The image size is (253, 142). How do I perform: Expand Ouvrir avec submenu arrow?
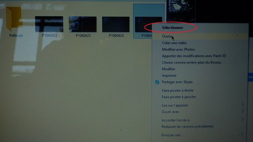pyautogui.click(x=242, y=111)
